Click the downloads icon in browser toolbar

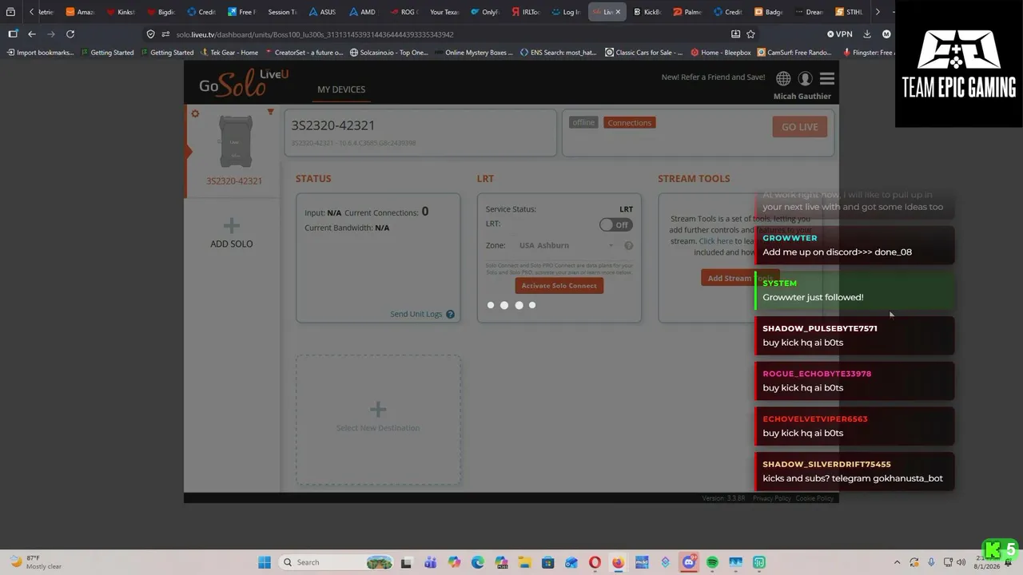coord(867,34)
